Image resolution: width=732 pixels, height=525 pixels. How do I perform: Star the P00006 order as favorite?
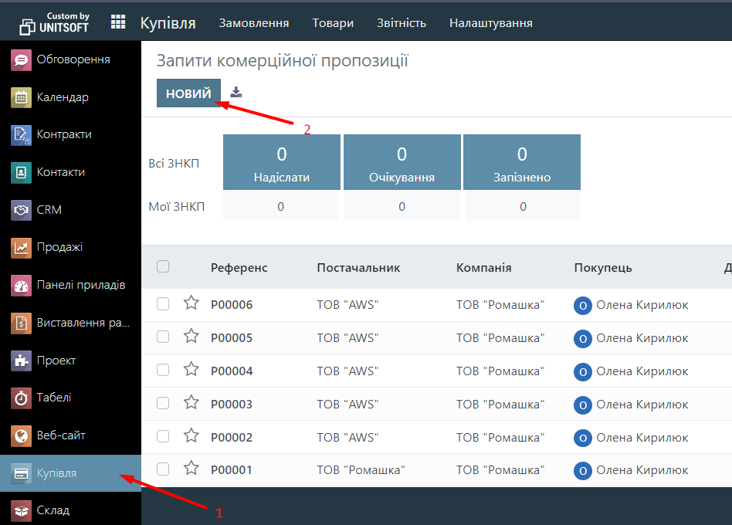pyautogui.click(x=191, y=303)
